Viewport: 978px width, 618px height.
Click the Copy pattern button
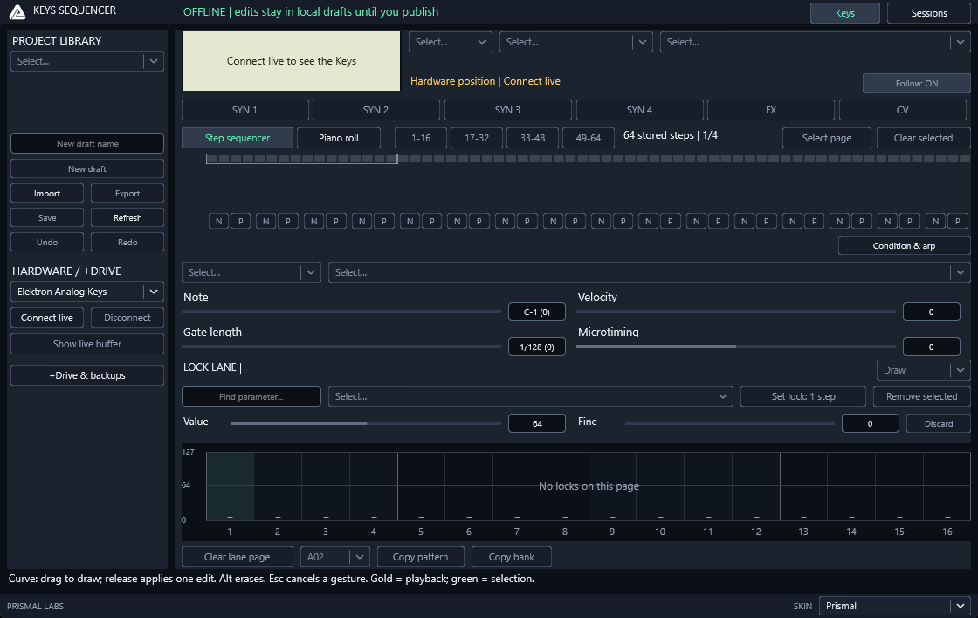(420, 557)
